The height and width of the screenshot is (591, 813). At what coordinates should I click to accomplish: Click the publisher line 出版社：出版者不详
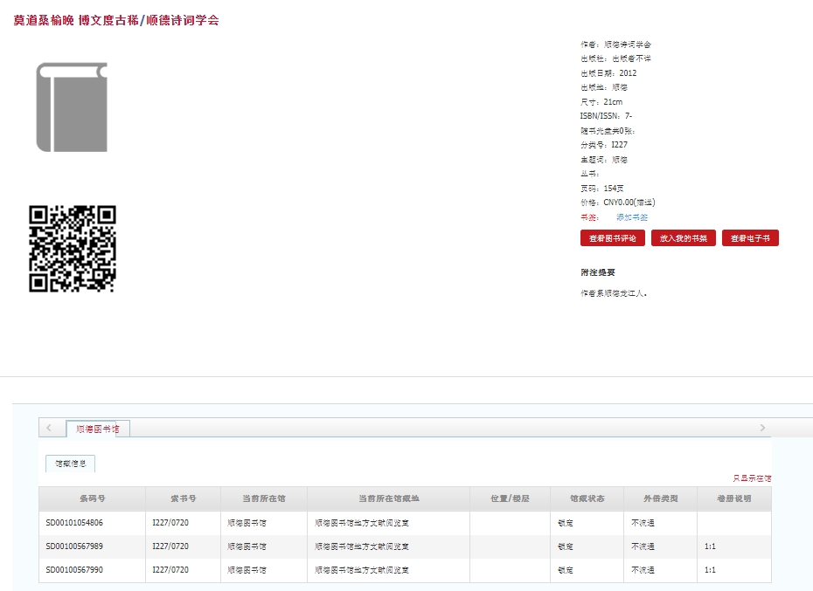pos(615,58)
